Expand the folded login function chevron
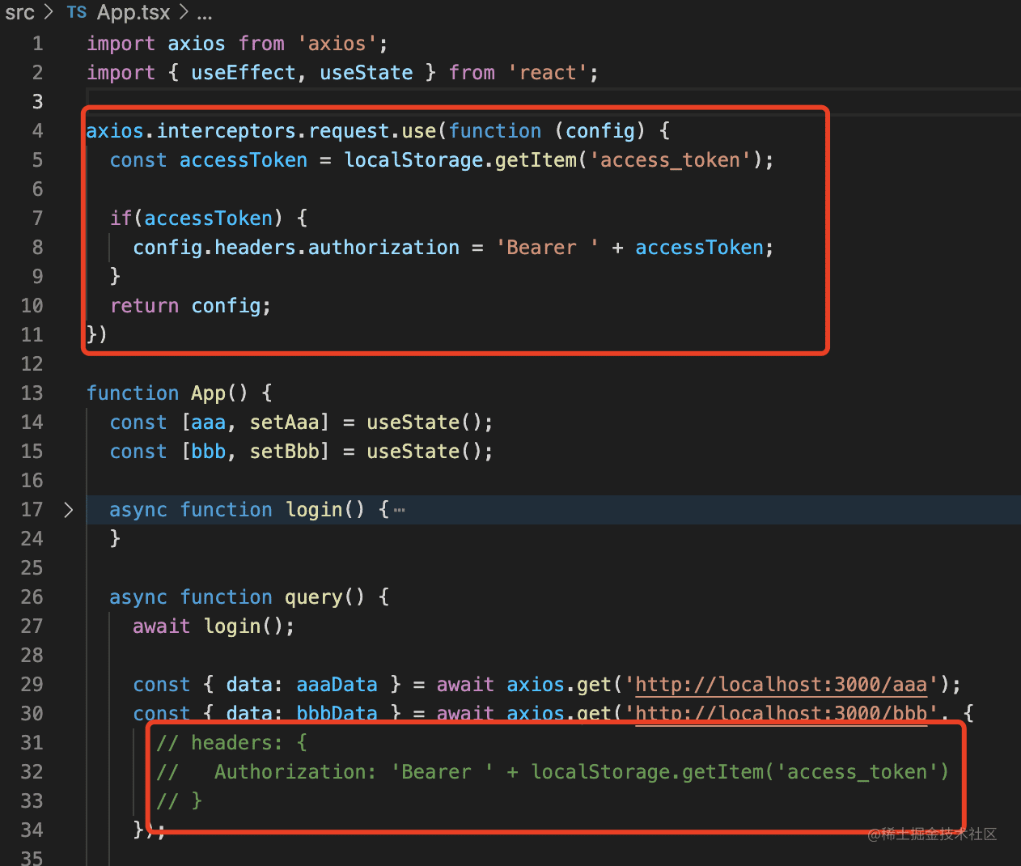 69,510
